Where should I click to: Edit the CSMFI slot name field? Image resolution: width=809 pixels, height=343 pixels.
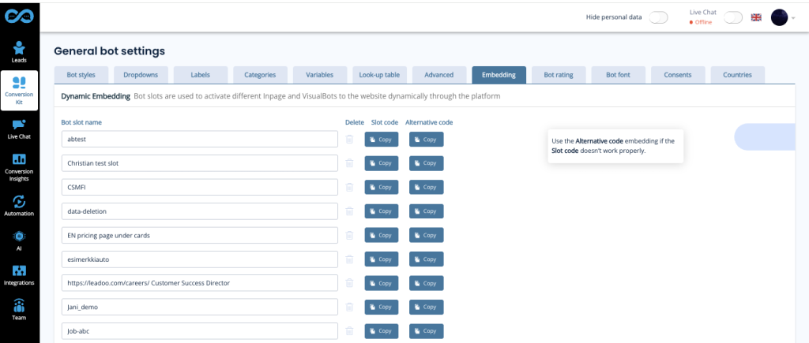[200, 187]
